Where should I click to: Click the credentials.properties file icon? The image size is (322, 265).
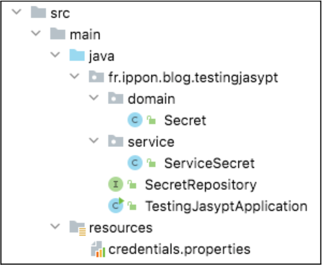tap(97, 249)
